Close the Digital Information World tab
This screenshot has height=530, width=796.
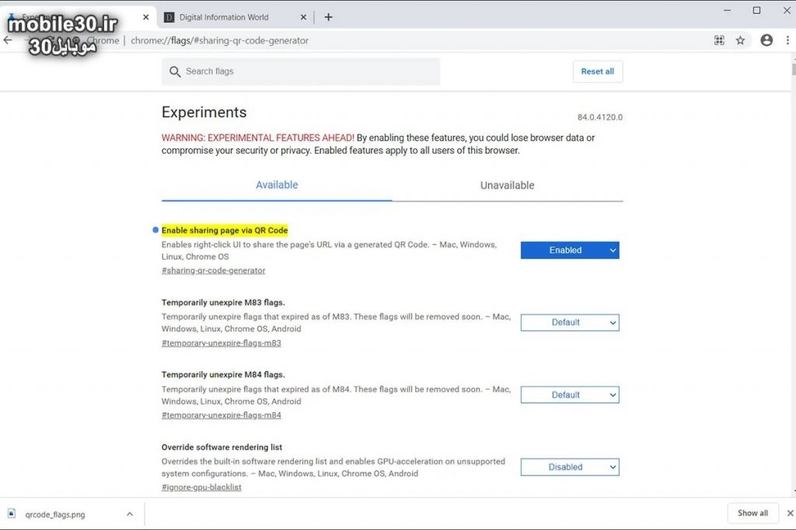tap(305, 17)
